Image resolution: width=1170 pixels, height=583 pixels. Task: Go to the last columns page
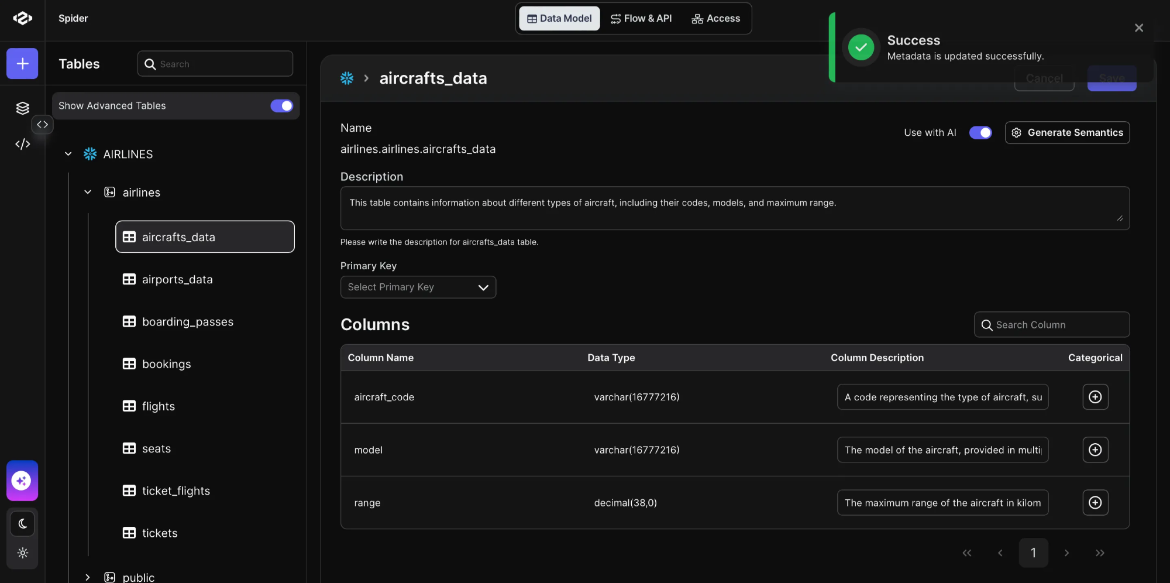point(1100,553)
